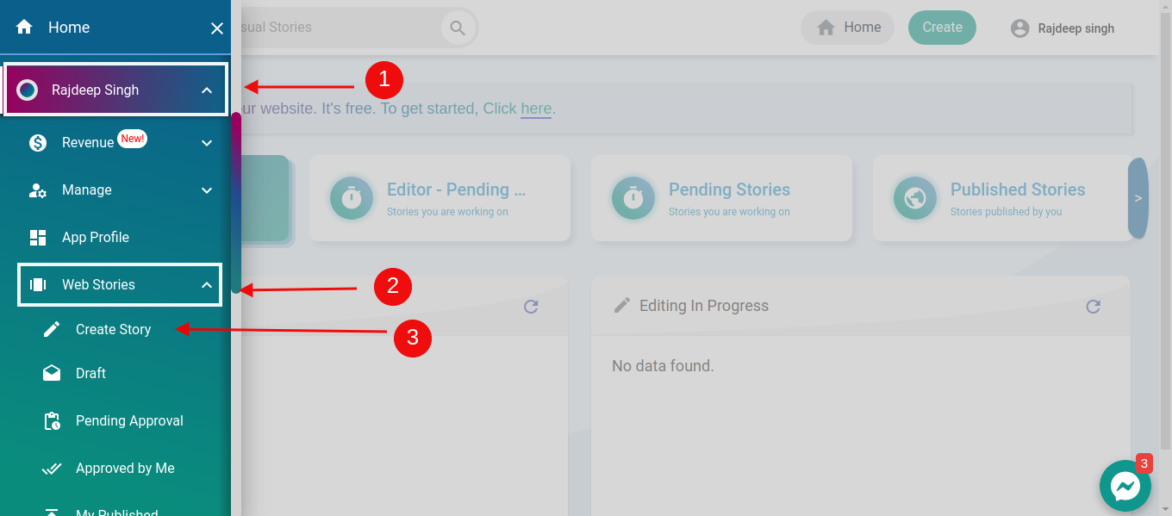Open App Profile via its grid icon
The image size is (1172, 516).
click(x=37, y=237)
